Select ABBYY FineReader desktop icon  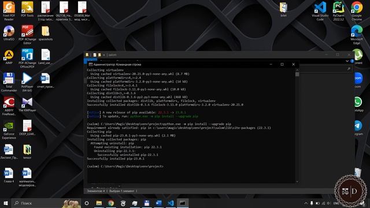(9, 106)
